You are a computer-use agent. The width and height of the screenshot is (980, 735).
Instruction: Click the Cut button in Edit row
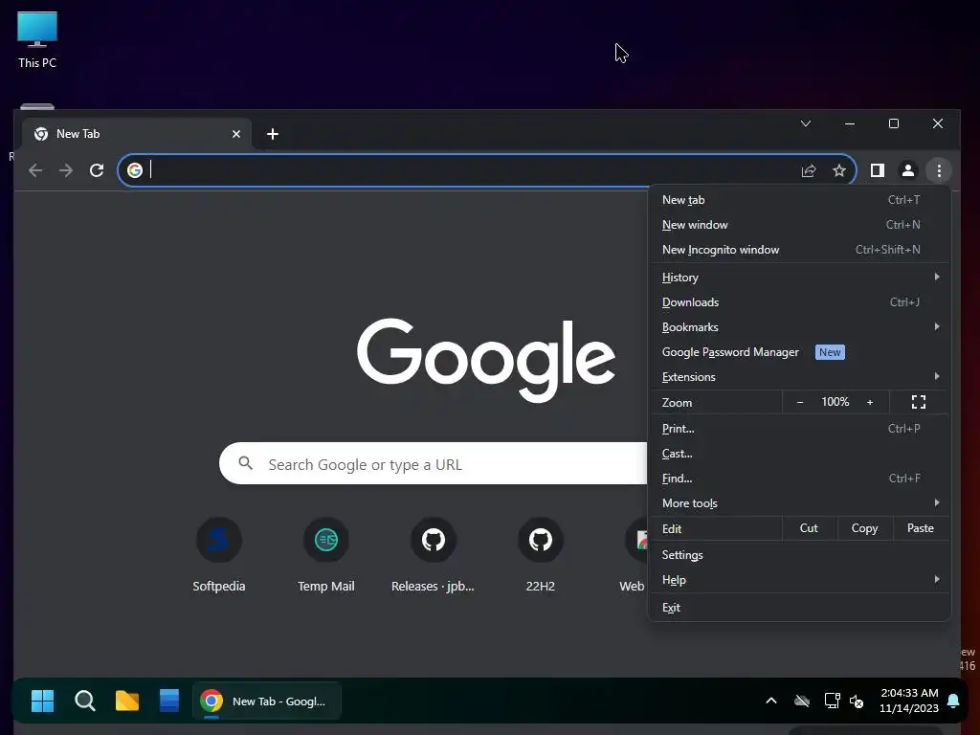coord(809,528)
